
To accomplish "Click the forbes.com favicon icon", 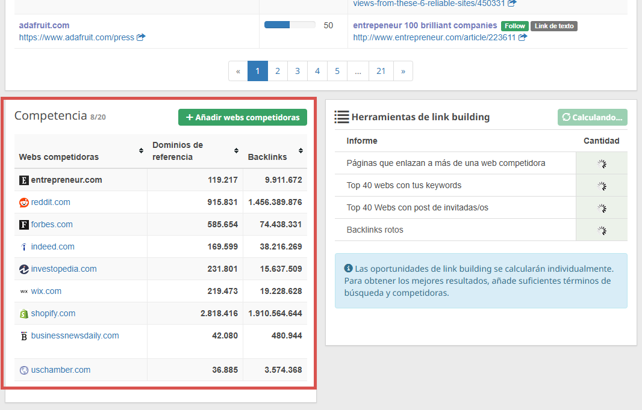I will [x=24, y=224].
